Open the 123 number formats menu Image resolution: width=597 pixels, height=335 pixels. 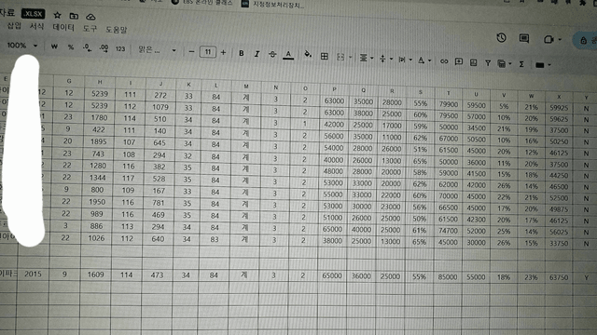coord(120,48)
